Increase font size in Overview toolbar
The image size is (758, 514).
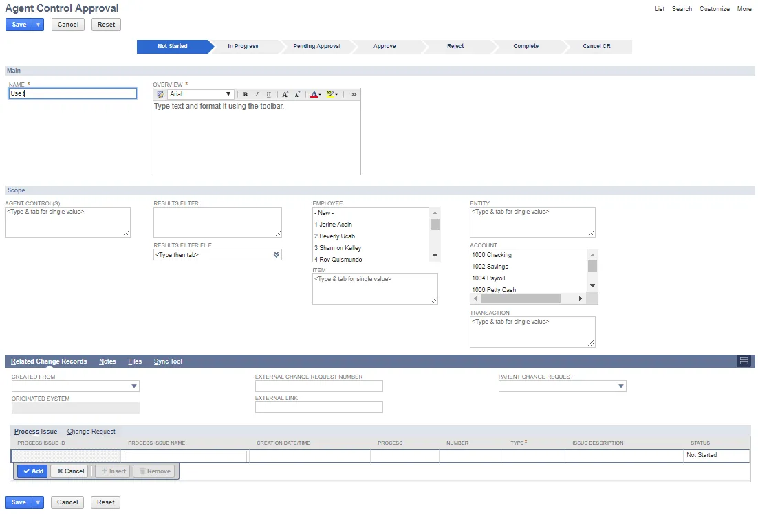(x=285, y=94)
